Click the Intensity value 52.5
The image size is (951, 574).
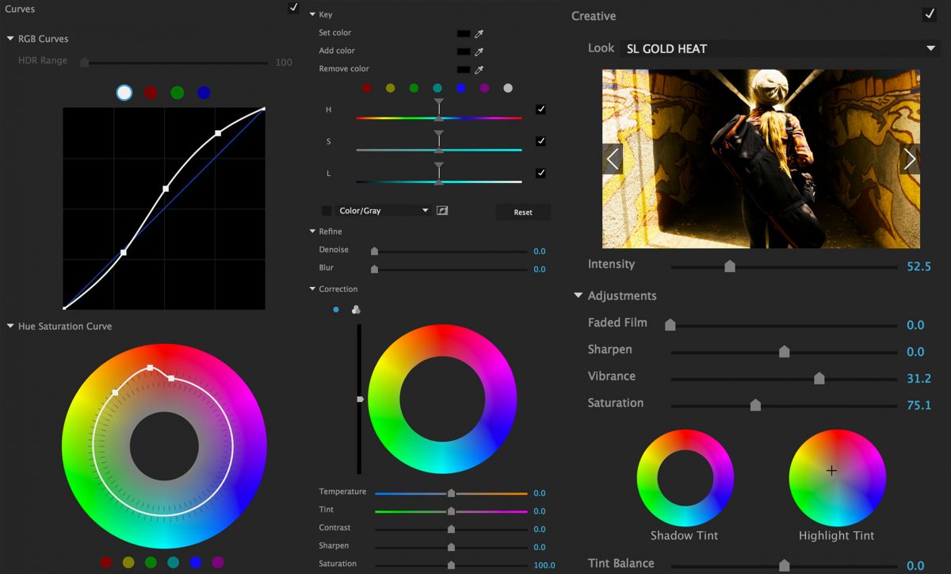coord(919,266)
